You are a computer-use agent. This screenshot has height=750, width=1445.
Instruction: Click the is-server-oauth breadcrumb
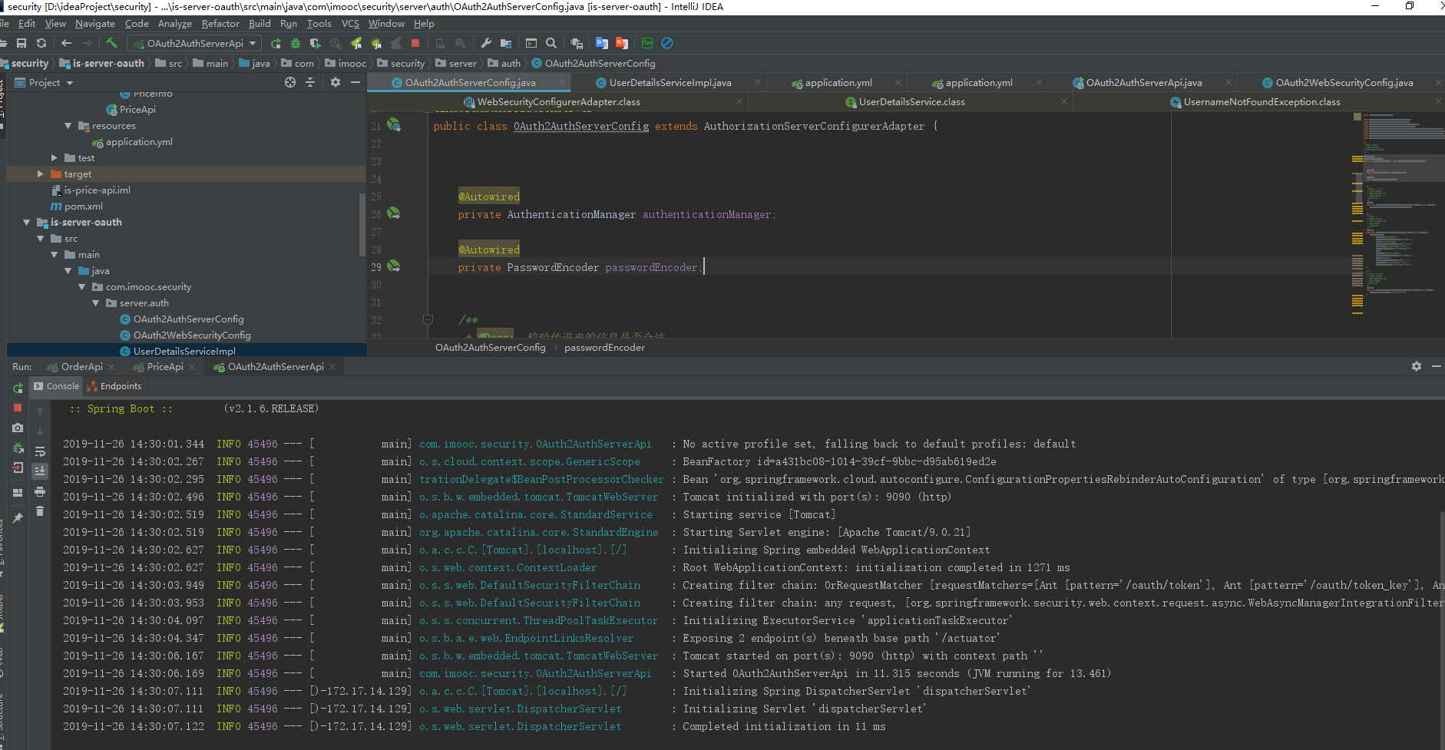click(102, 63)
